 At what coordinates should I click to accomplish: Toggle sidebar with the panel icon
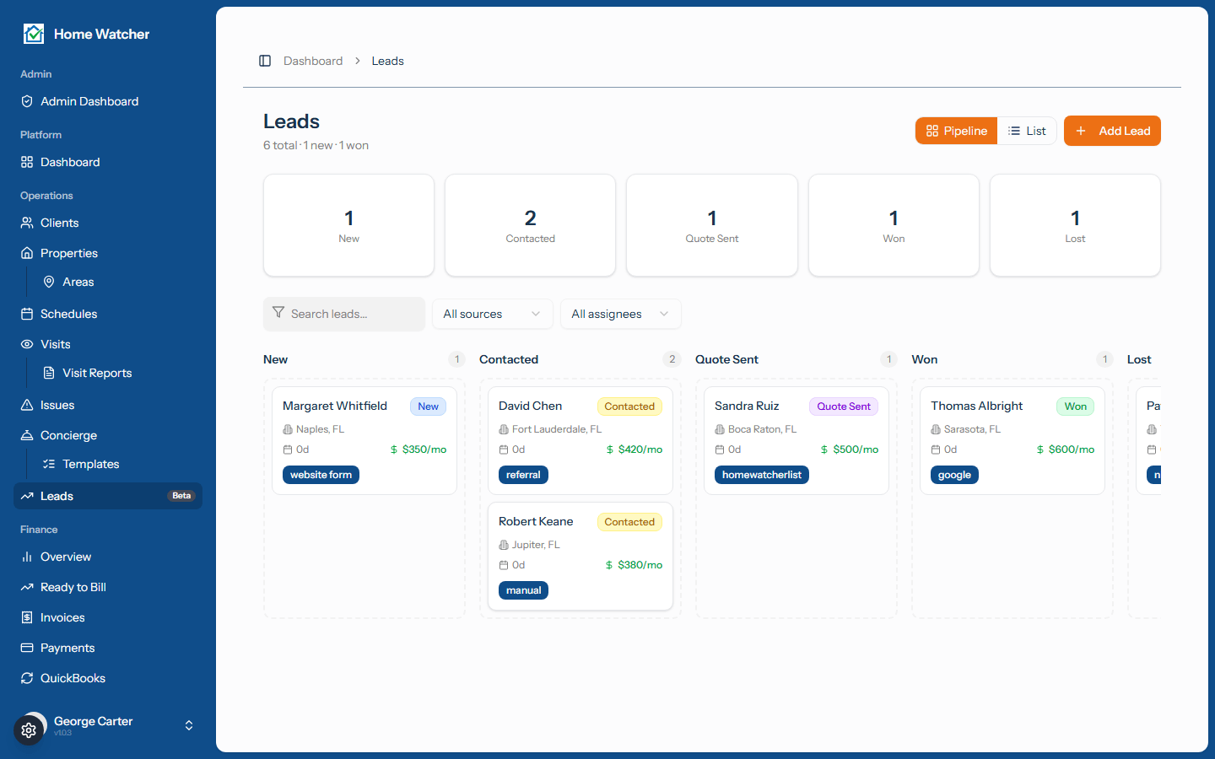pos(265,61)
